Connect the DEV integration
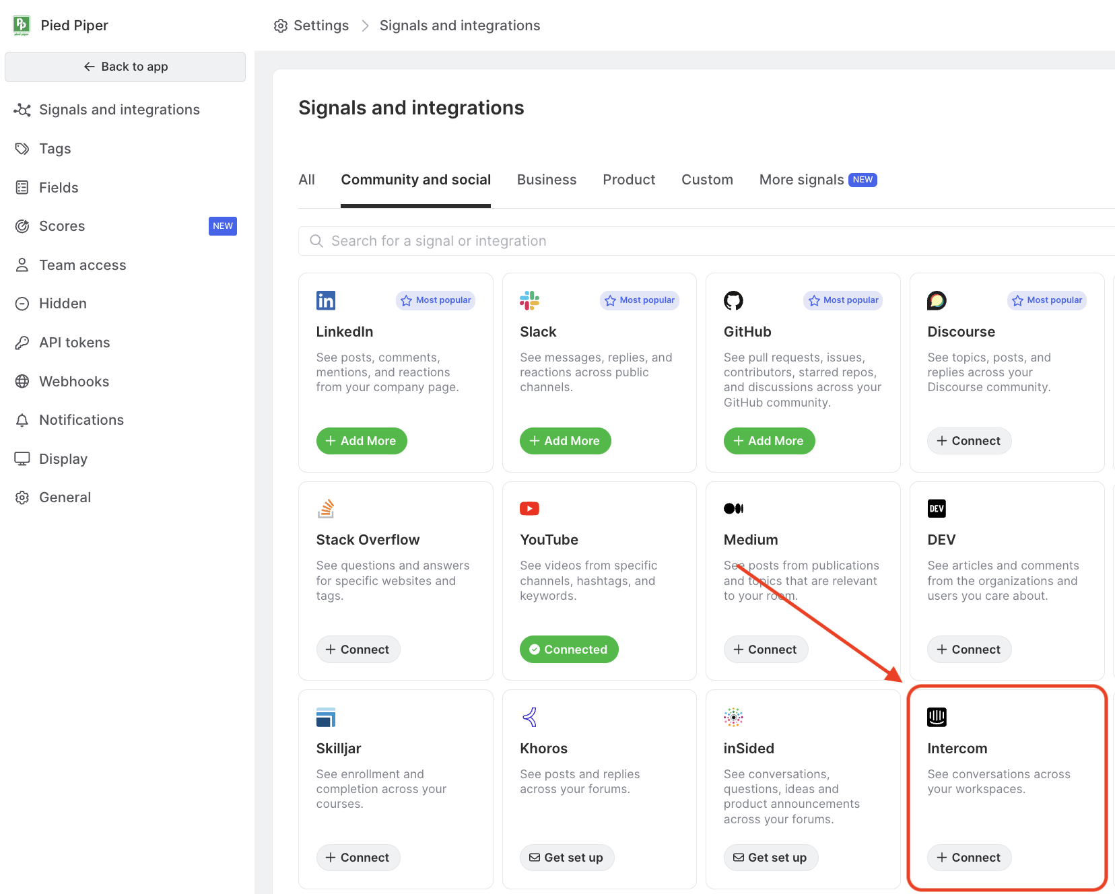The width and height of the screenshot is (1115, 894). [969, 650]
